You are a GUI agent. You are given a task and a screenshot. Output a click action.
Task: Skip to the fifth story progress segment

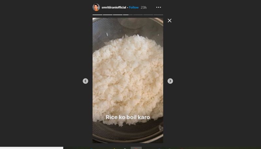[138, 15]
